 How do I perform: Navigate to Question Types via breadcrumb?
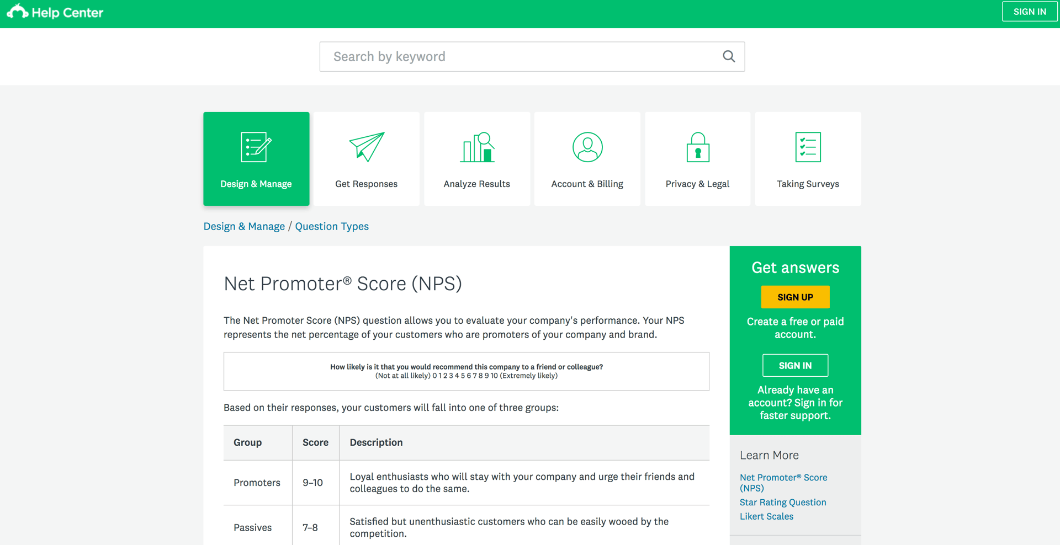click(x=331, y=226)
